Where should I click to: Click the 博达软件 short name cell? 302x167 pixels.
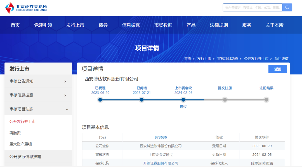tap(262, 137)
